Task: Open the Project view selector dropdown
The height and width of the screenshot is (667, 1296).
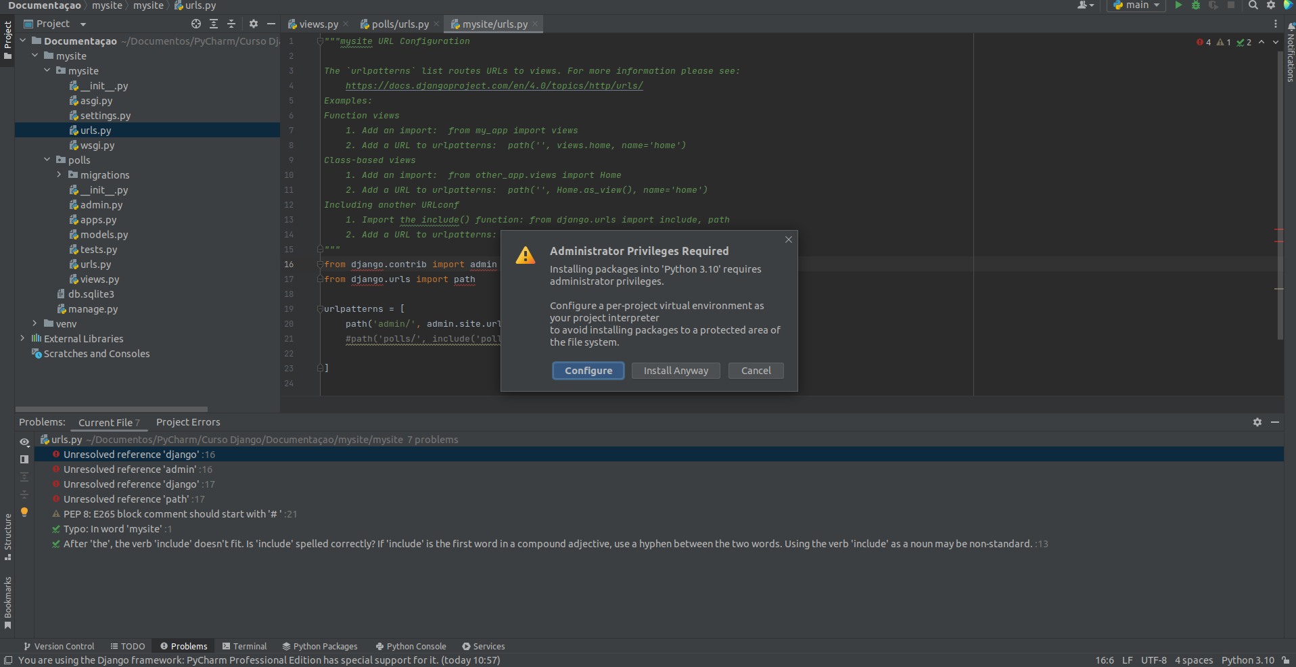Action: 55,24
